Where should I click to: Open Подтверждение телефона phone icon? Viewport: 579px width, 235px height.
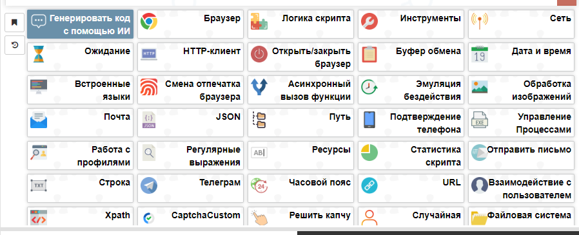[x=369, y=120]
